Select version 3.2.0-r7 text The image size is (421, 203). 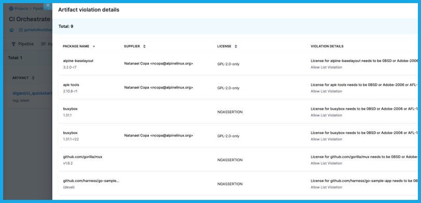tap(70, 67)
